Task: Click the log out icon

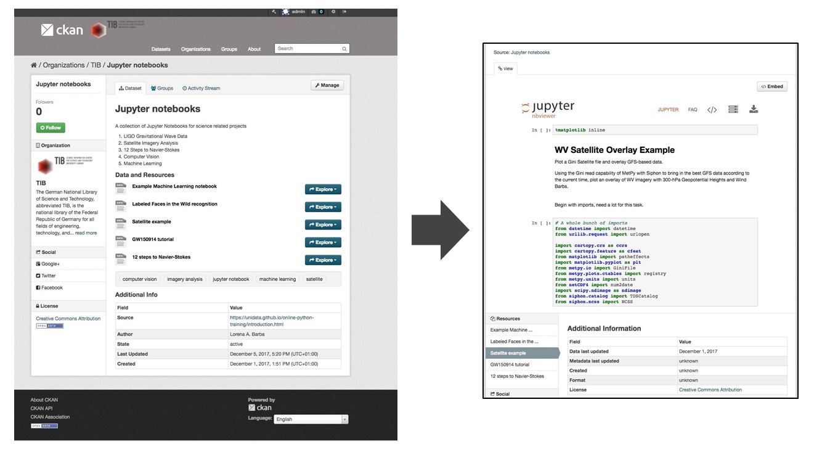Action: pos(344,12)
